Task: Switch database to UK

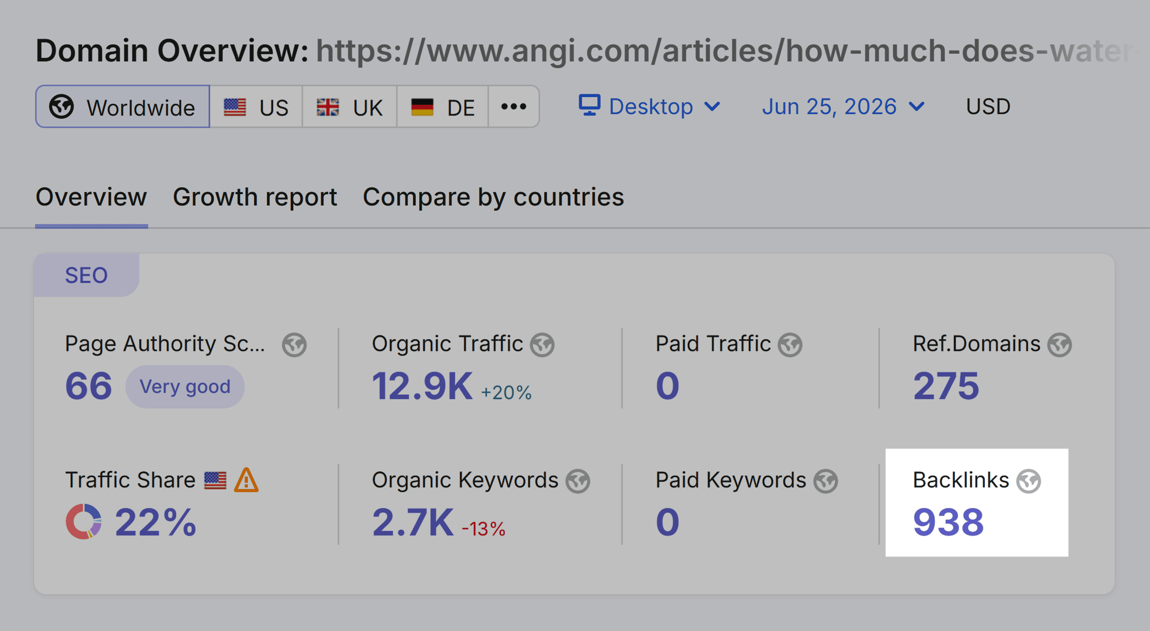Action: [350, 107]
